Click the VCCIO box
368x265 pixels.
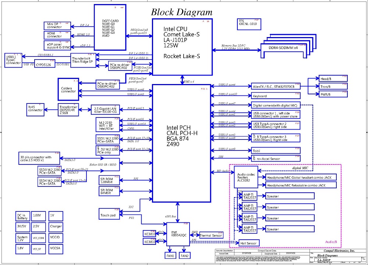pyautogui.click(x=56, y=238)
